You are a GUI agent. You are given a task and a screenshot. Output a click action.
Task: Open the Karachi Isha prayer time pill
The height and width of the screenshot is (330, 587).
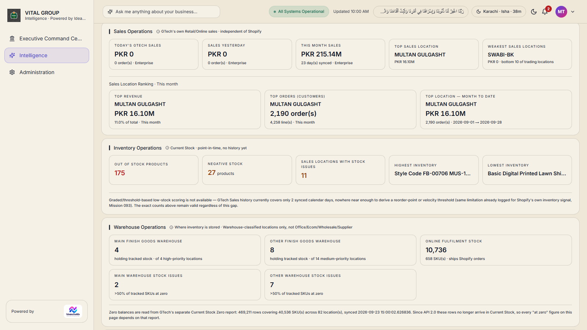[499, 11]
